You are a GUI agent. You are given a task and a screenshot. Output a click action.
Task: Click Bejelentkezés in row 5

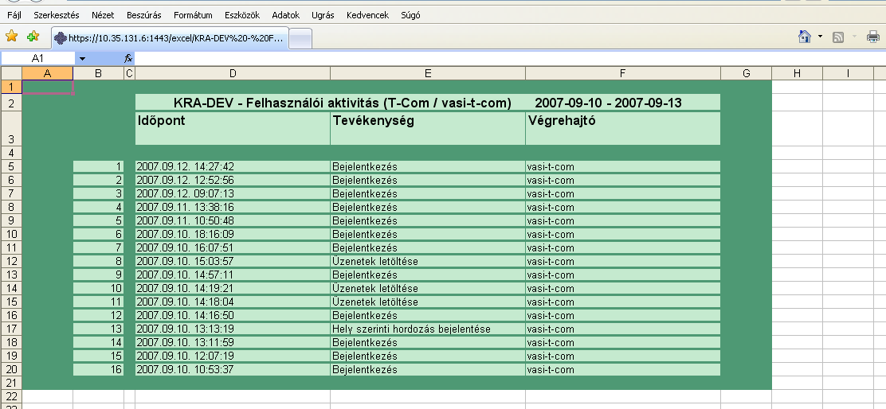pos(428,166)
